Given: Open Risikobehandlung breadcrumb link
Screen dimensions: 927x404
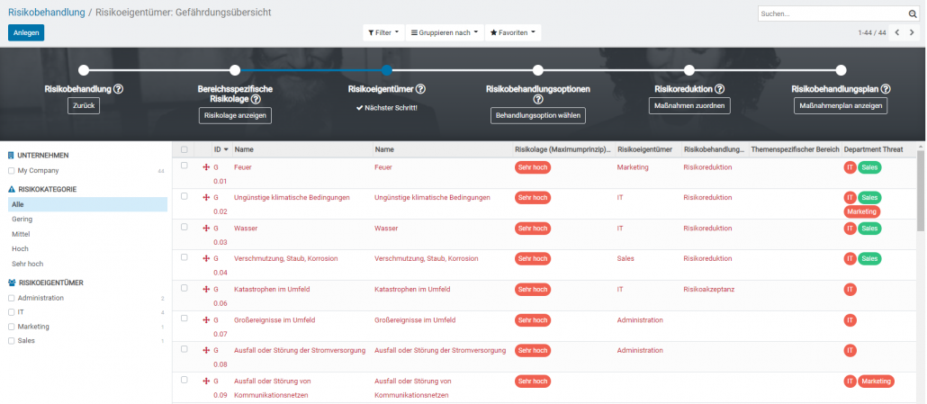Looking at the screenshot, I should (47, 13).
